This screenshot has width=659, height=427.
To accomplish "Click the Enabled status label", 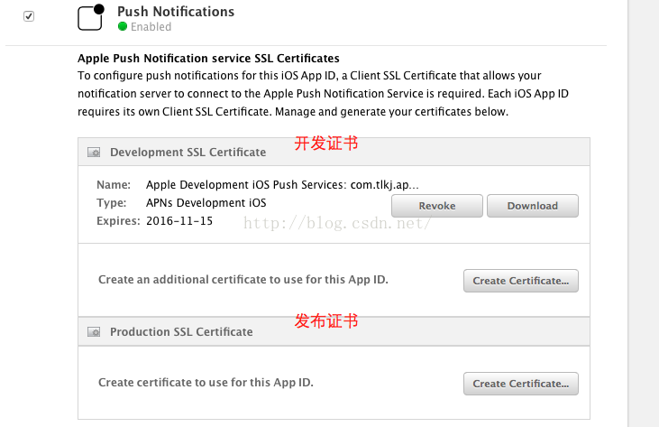I will click(x=151, y=27).
